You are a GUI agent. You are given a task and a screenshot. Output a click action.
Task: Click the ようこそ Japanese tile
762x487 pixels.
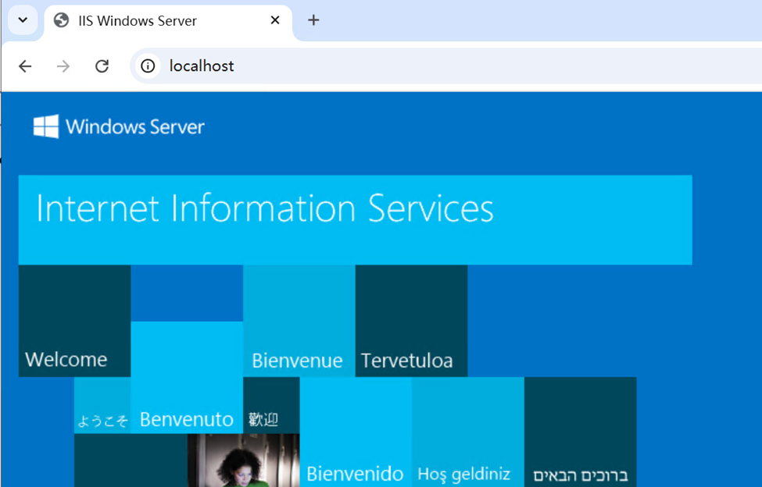point(102,406)
